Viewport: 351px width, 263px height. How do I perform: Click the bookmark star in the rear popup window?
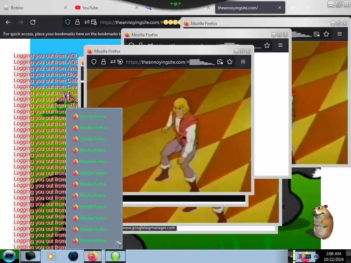click(326, 34)
